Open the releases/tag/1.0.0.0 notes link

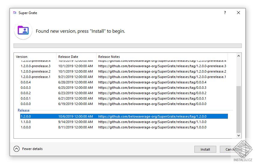[152, 127]
